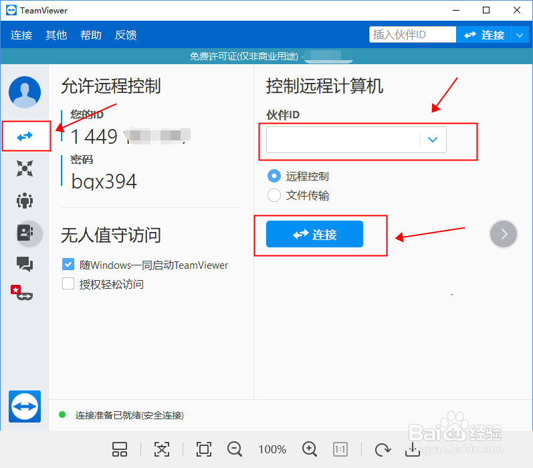This screenshot has width=533, height=468.
Task: Close the TeamViewer window
Action: [517, 10]
